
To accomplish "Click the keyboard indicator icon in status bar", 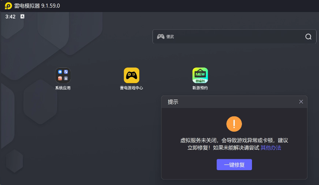I will [22, 17].
